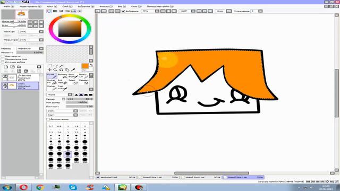Open the Layer menu
Image resolution: width=340 pixels, height=191 pixels.
point(67,6)
